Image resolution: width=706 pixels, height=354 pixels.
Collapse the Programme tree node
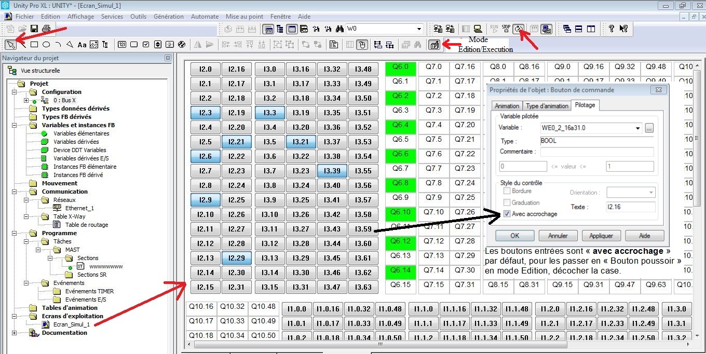pyautogui.click(x=14, y=233)
